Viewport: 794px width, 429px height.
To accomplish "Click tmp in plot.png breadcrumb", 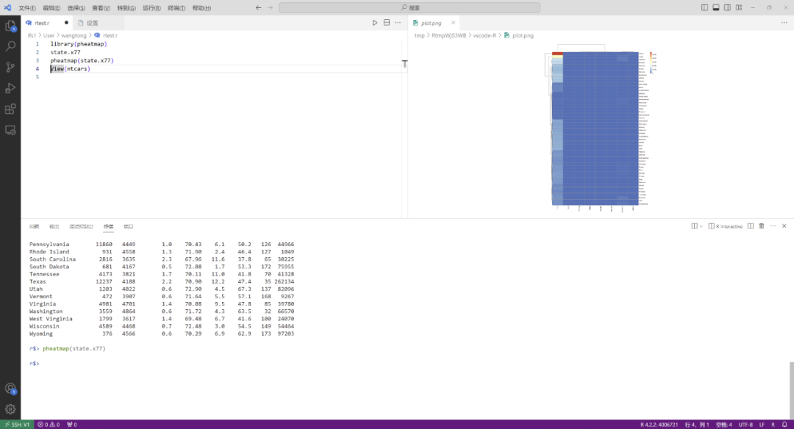I will click(419, 35).
